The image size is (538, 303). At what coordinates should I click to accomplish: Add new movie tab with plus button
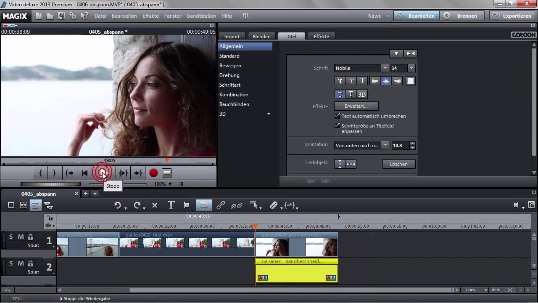click(x=86, y=194)
